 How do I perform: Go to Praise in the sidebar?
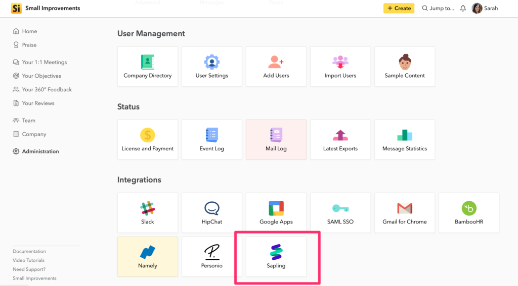25,45
